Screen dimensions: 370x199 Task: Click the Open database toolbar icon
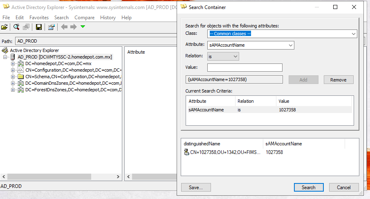4,27
